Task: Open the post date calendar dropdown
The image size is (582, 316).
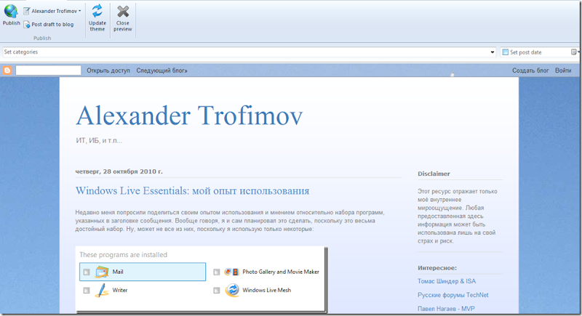Action: click(575, 52)
